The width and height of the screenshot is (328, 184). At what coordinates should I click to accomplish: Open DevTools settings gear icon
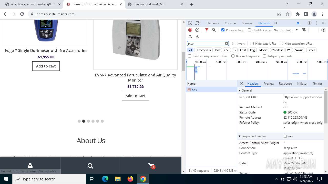310,23
